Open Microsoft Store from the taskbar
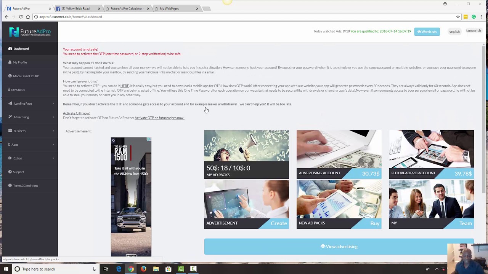 coord(169,269)
